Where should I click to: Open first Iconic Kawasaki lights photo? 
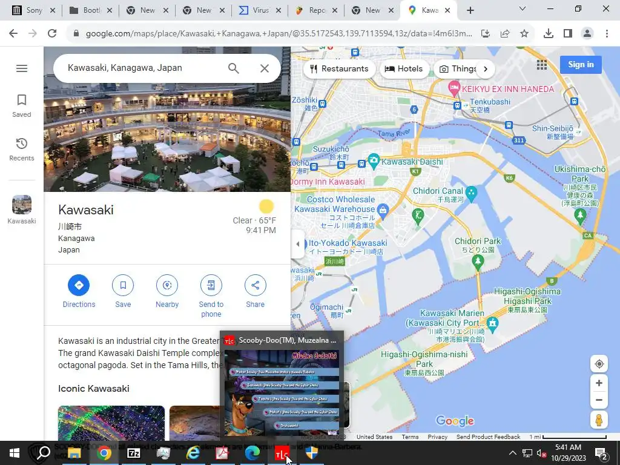tap(111, 423)
